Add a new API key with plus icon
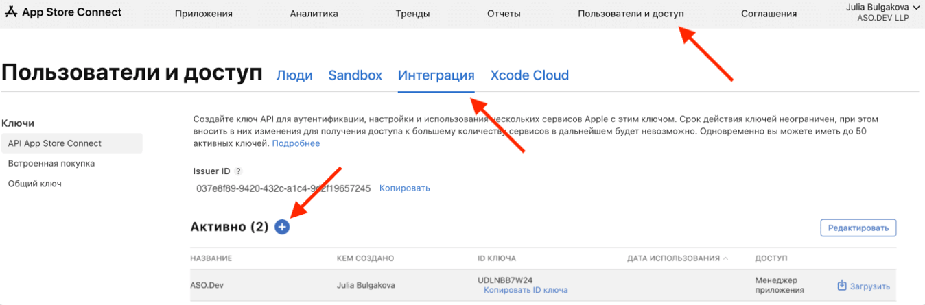Image resolution: width=925 pixels, height=305 pixels. tap(282, 227)
